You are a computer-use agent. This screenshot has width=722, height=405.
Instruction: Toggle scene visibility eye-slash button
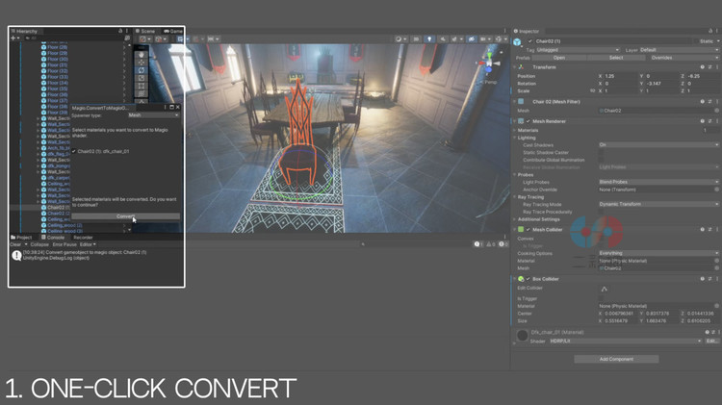pyautogui.click(x=471, y=39)
